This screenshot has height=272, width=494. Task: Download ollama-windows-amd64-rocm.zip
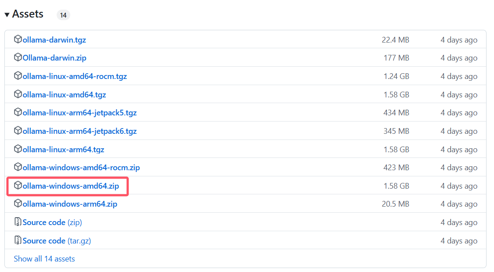pos(81,168)
